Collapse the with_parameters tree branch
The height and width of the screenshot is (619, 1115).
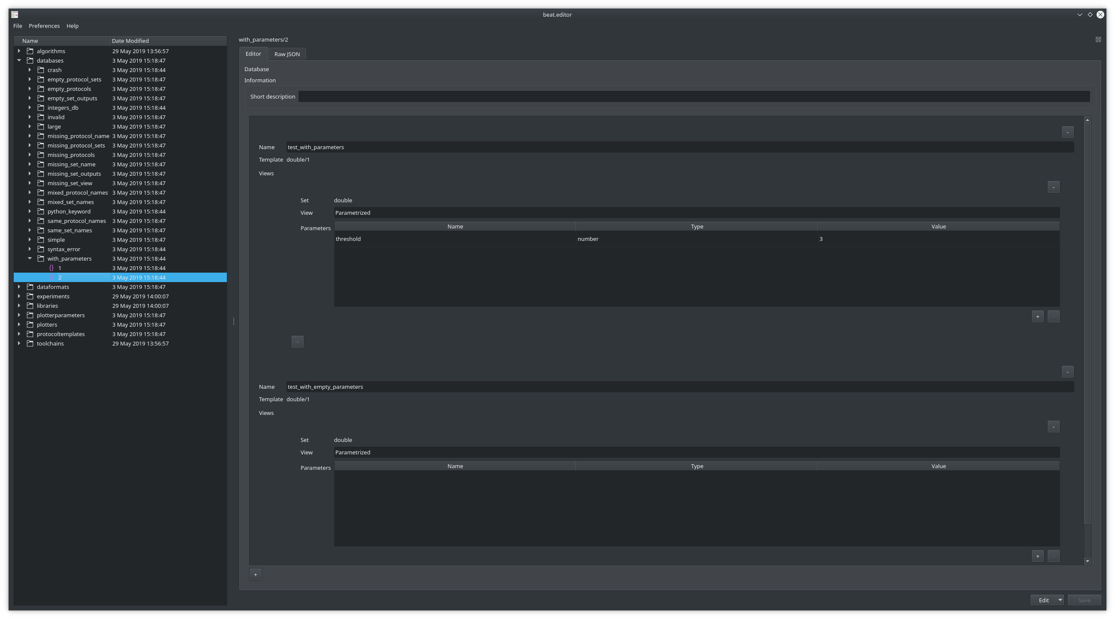[x=30, y=258]
